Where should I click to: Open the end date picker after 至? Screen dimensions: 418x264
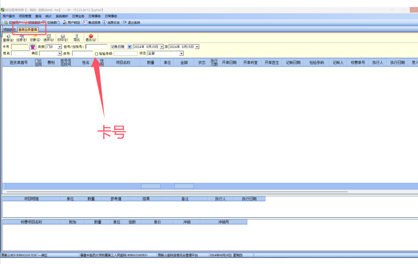click(197, 47)
